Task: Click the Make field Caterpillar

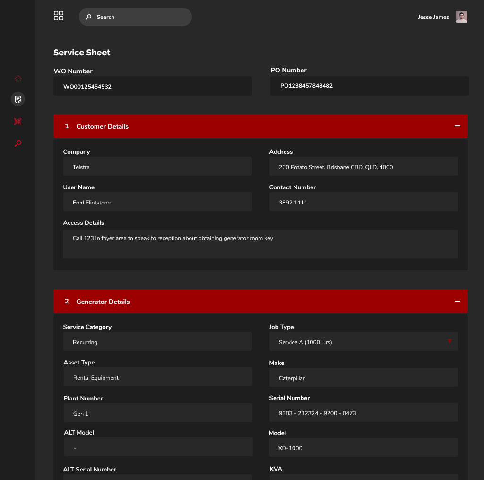Action: (363, 378)
